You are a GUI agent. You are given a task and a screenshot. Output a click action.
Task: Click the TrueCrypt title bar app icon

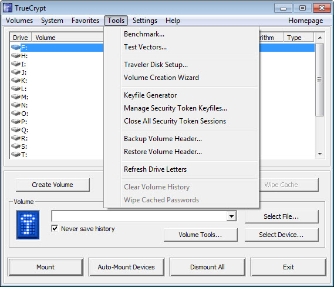click(x=8, y=8)
